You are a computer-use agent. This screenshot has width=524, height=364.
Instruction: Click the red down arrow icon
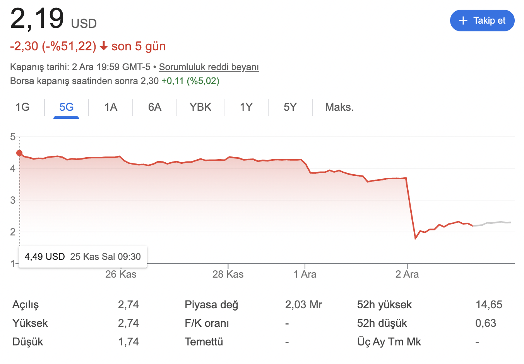tap(103, 46)
